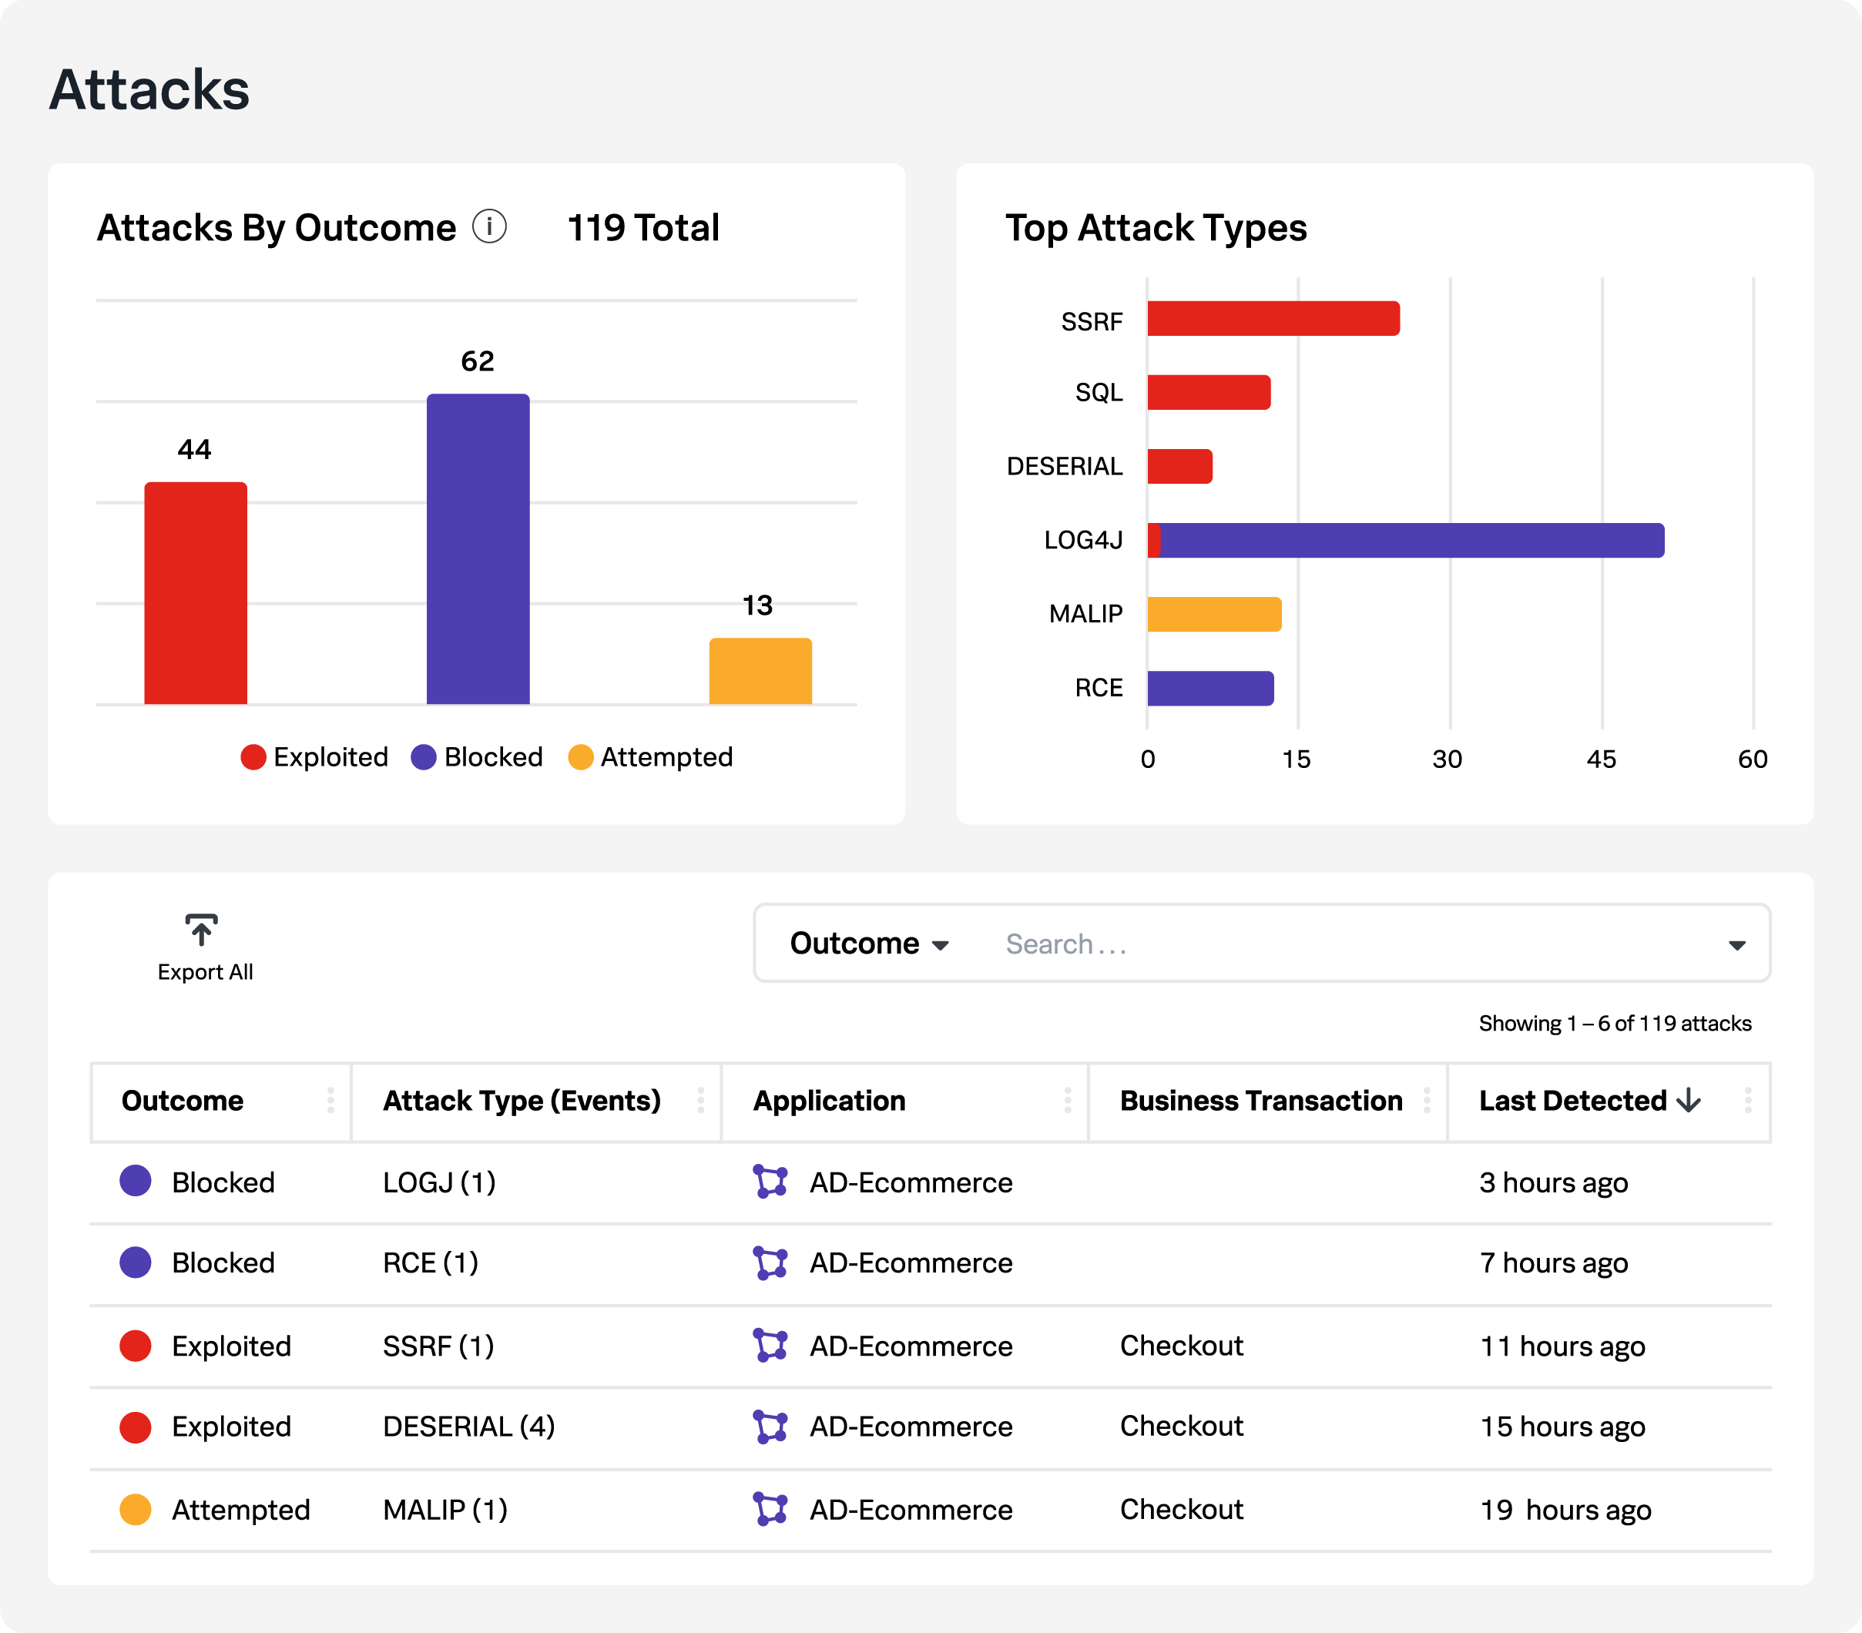Viewport: 1862px width, 1633px height.
Task: Click the application icon in the LOGJ row
Action: pos(770,1182)
